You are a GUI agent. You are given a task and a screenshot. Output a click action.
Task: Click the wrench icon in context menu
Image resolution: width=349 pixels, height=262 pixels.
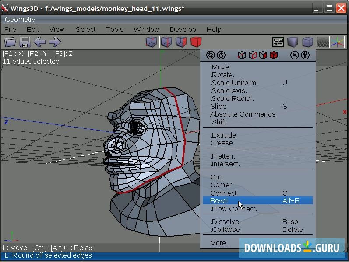(305, 55)
